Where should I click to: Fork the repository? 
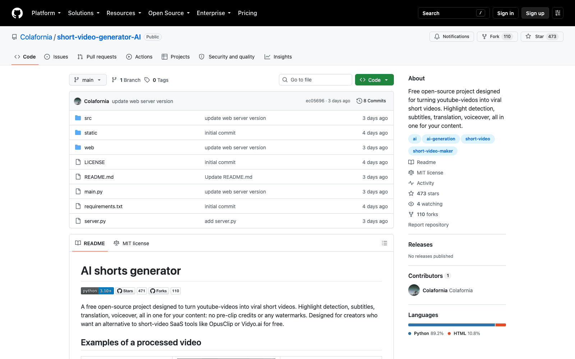497,37
